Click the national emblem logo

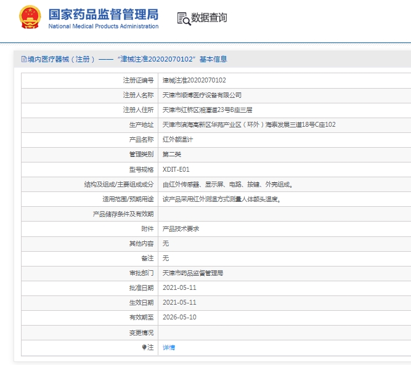pos(30,17)
